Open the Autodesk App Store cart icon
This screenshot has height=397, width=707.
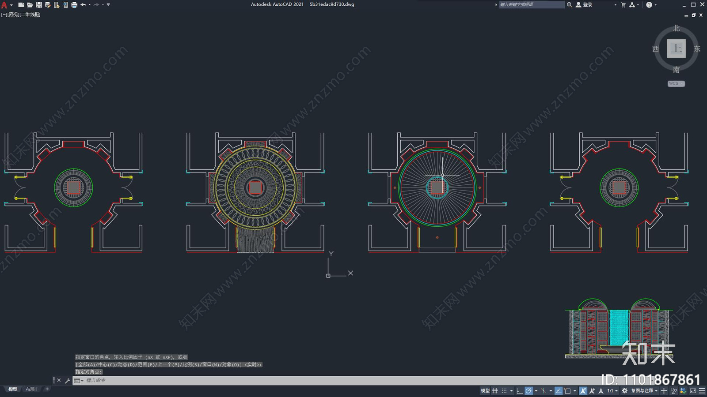point(623,5)
